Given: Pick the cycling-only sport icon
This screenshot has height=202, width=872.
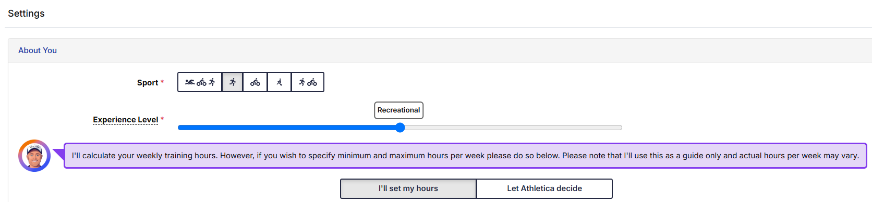Looking at the screenshot, I should pos(255,82).
